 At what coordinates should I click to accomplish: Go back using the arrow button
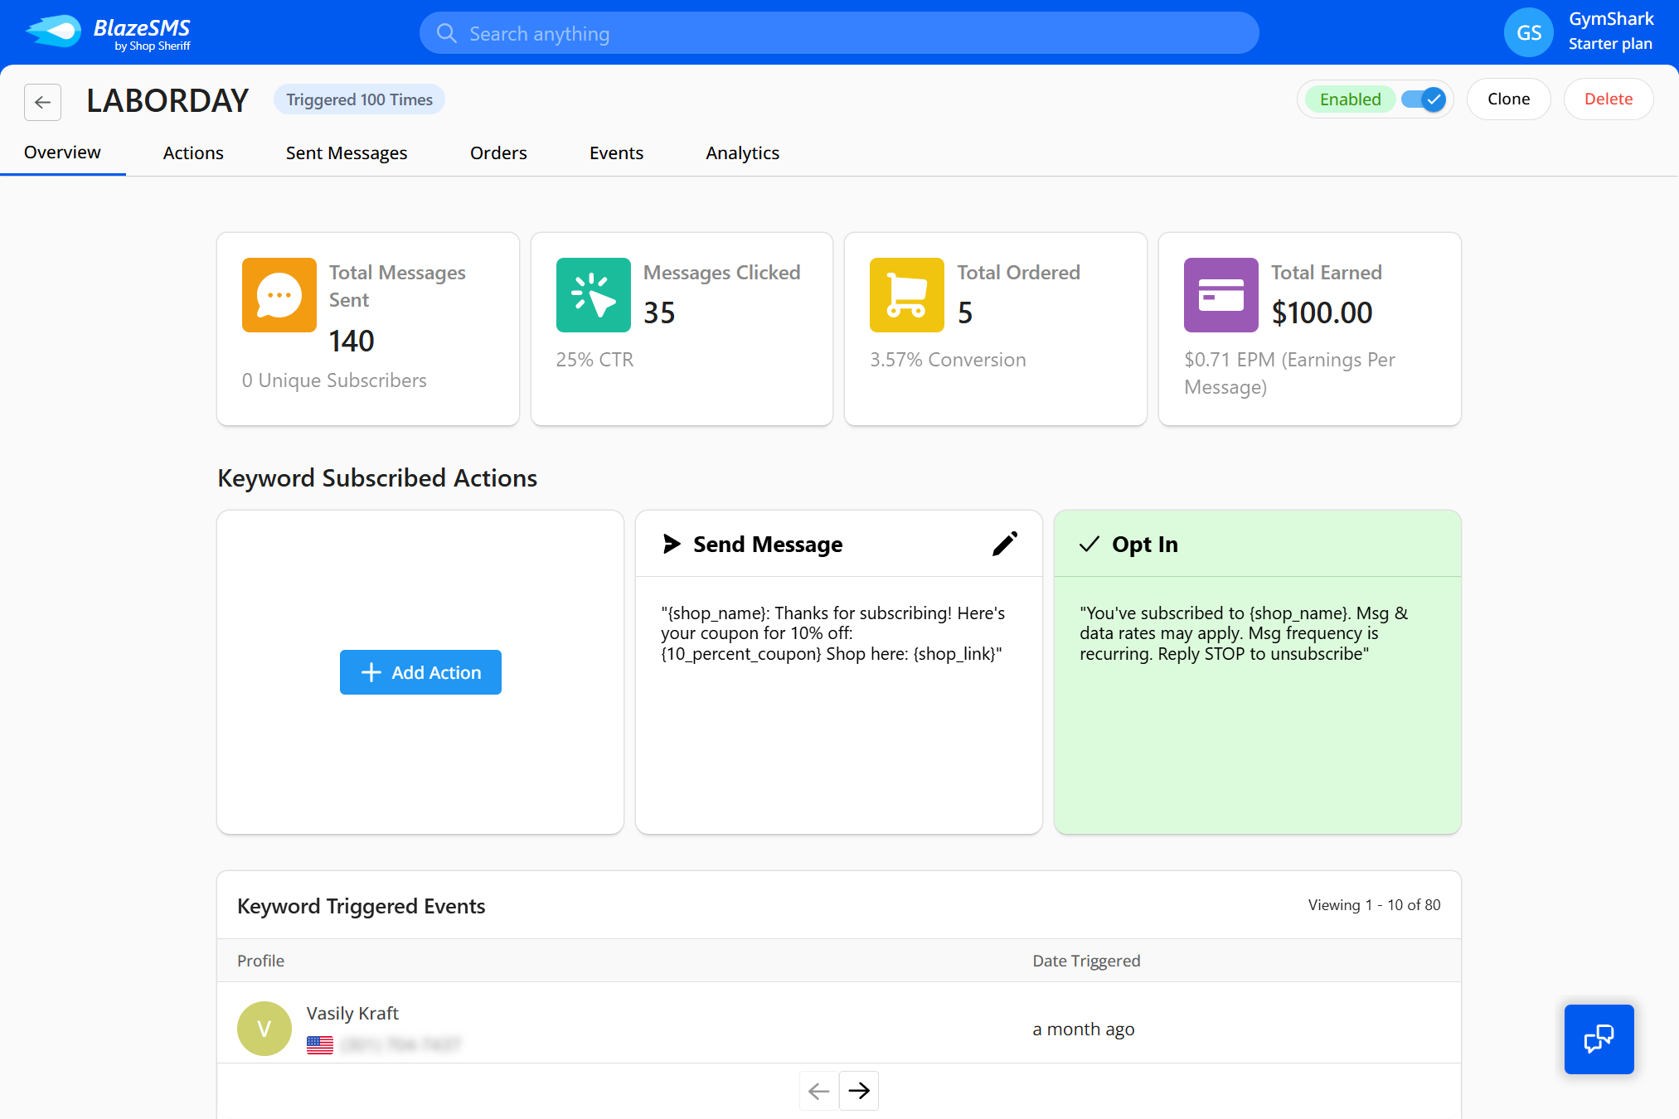(x=43, y=102)
